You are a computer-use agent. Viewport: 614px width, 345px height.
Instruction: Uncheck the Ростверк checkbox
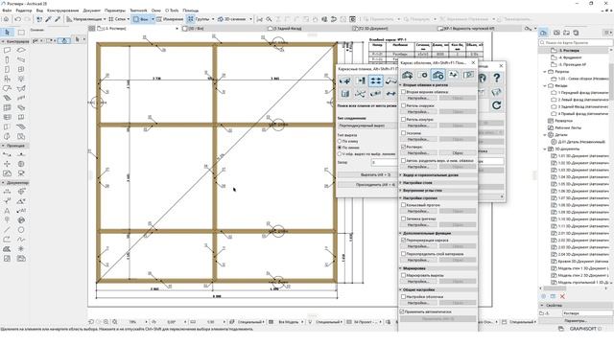coord(403,147)
